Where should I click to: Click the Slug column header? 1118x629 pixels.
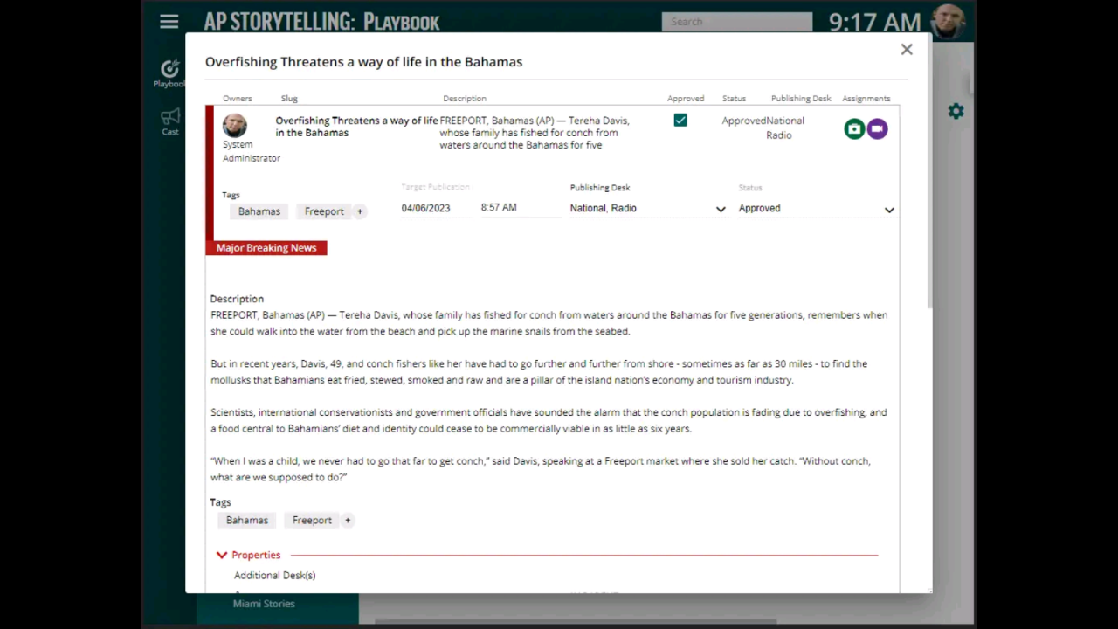(289, 99)
